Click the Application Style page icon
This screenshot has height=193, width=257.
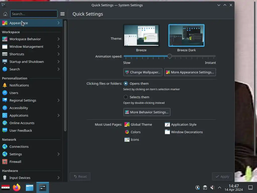click(167, 125)
